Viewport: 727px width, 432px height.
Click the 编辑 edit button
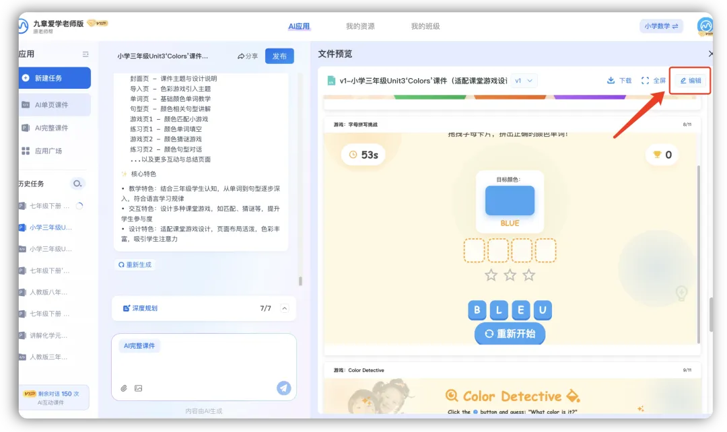(x=691, y=81)
